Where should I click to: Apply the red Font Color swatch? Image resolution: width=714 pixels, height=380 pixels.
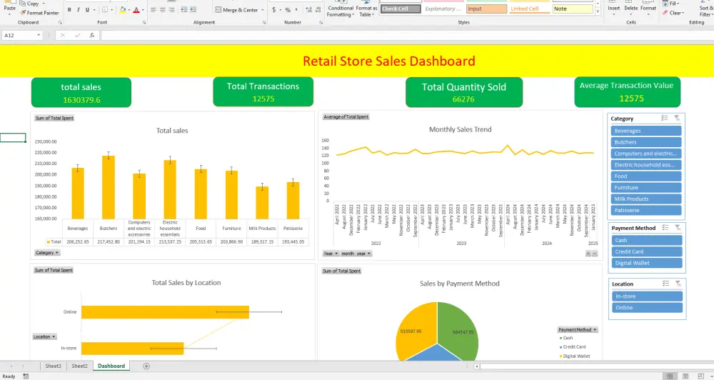click(136, 9)
